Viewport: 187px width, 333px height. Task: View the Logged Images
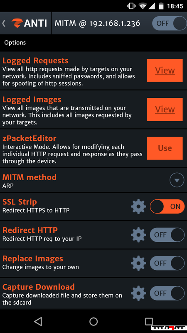click(165, 109)
